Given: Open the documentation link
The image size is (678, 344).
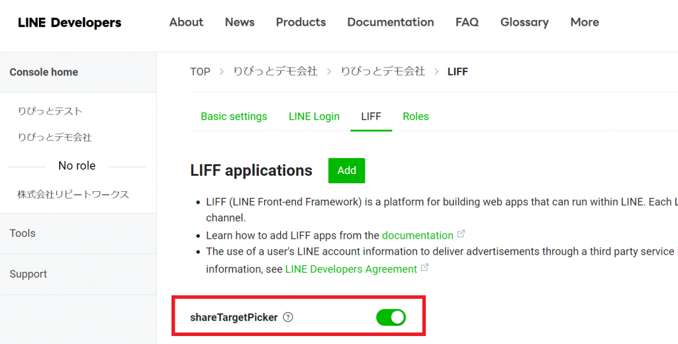Looking at the screenshot, I should click(x=418, y=236).
